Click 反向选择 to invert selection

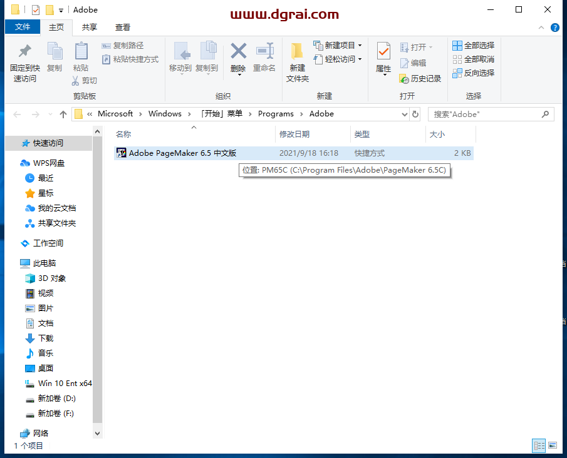click(x=473, y=73)
